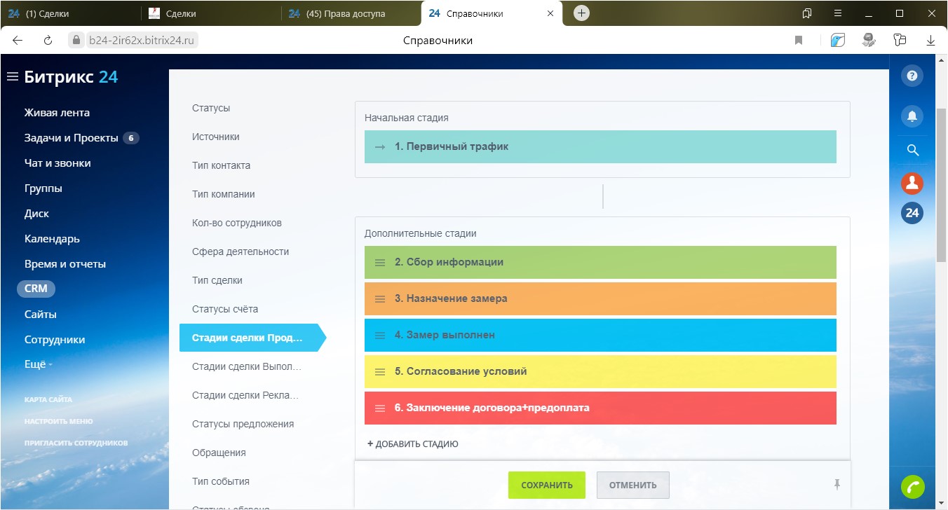948x510 pixels.
Task: Select Сфера деятельности in the reference list
Action: [241, 252]
